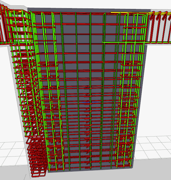Select the dense red stirrup stack at column base
171x180 pixels.
[x=37, y=157]
